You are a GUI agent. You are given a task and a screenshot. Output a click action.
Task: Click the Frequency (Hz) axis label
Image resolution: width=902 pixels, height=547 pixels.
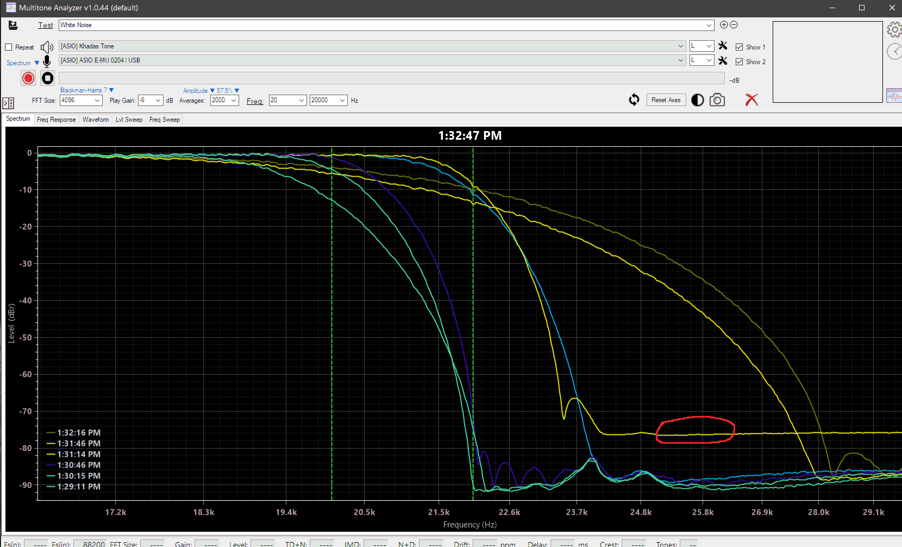pos(470,525)
